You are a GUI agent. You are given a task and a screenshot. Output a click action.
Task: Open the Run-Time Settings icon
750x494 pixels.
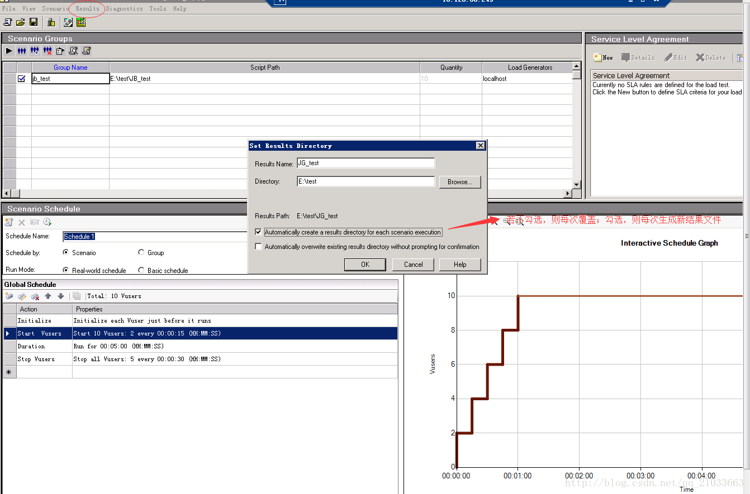tap(60, 51)
